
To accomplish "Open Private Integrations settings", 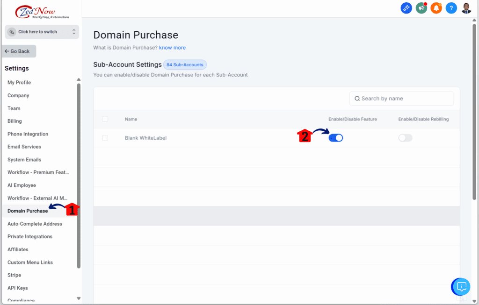I will 30,237.
